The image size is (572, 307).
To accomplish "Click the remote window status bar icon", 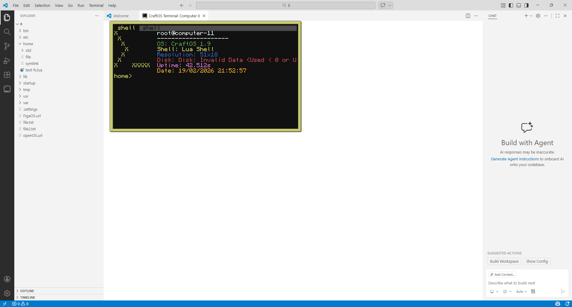I will tap(5, 304).
